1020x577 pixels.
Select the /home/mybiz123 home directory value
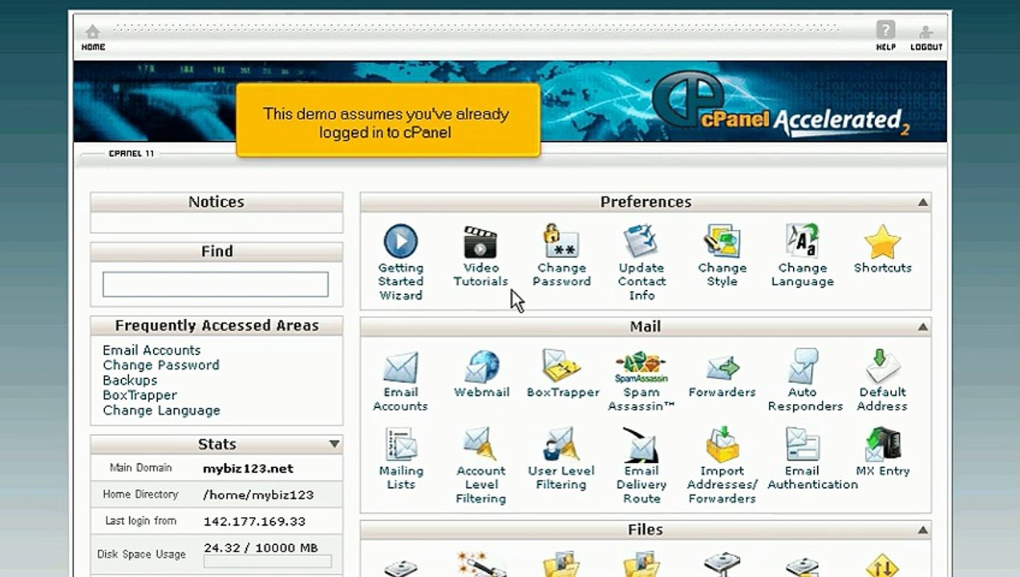258,495
